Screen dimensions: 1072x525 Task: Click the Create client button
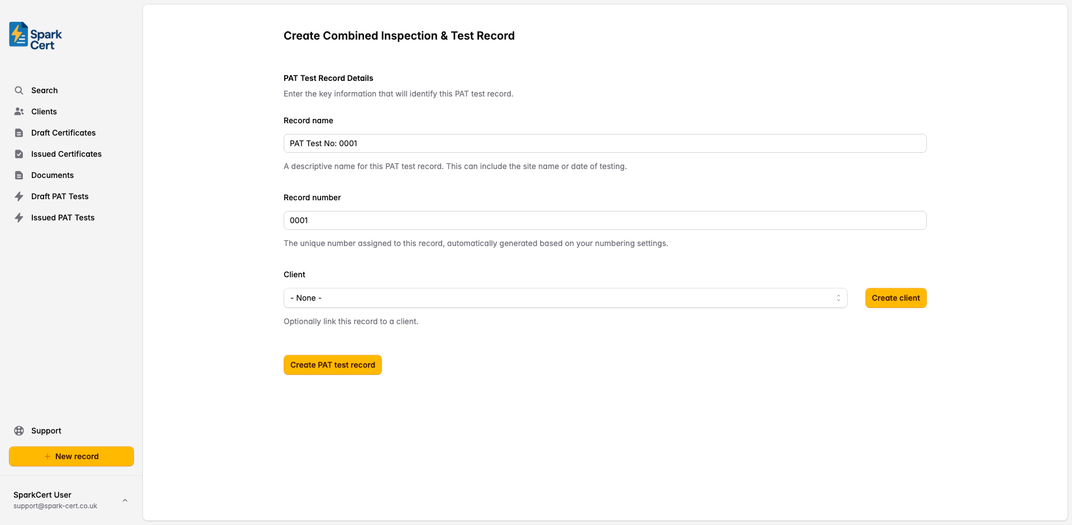click(x=896, y=297)
